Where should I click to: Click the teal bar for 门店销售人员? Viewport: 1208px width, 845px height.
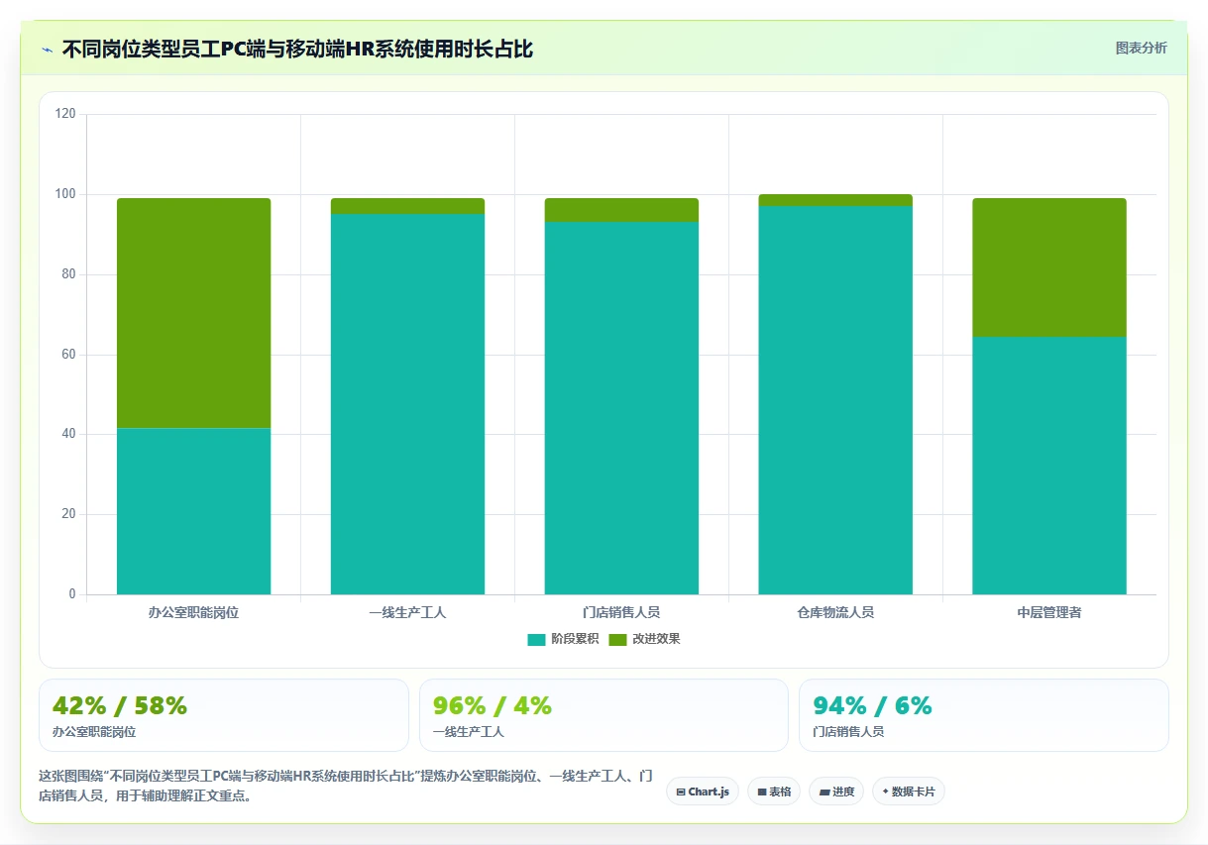click(621, 408)
